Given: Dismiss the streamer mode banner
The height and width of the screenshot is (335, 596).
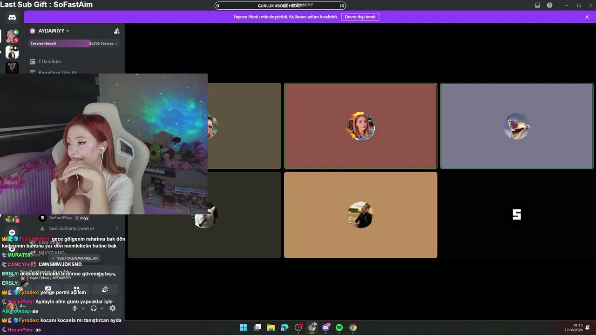Looking at the screenshot, I should click(x=587, y=17).
